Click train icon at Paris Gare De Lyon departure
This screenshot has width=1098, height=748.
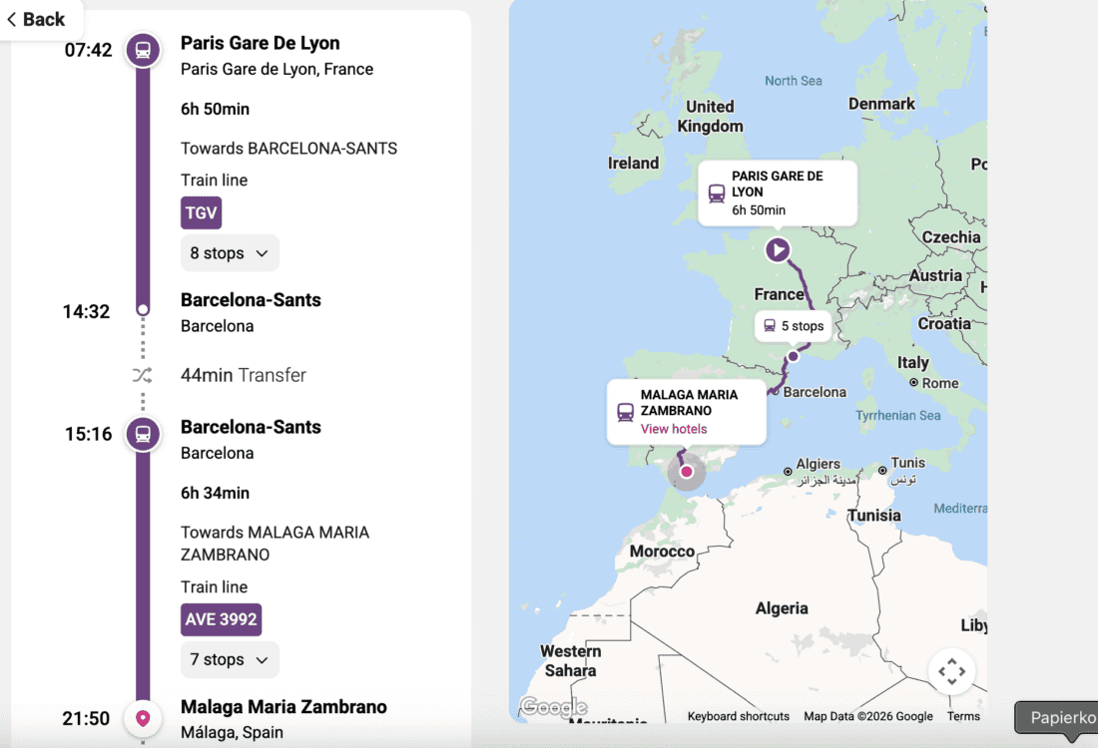[x=143, y=50]
